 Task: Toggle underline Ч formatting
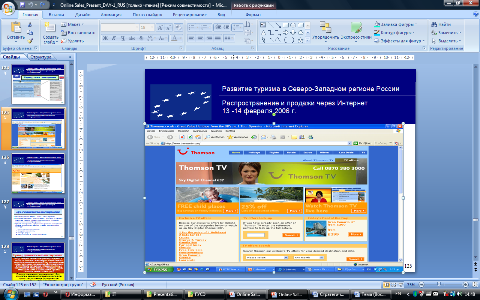(123, 38)
